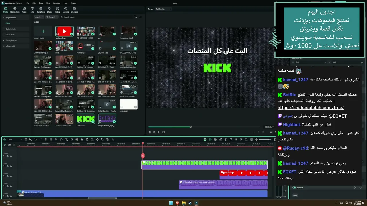Click the Reset button
Screen dimensions: 367x206
(295, 195)
